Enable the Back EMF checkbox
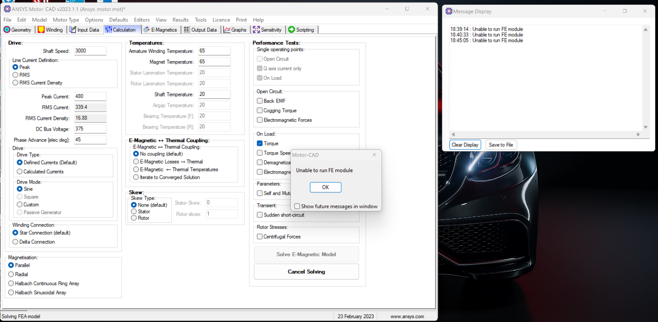Viewport: 658px width, 322px height. click(260, 101)
